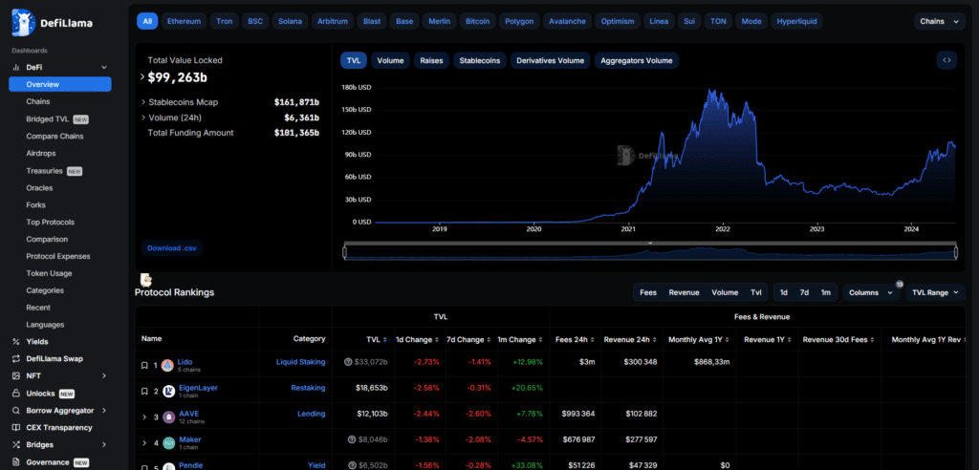The width and height of the screenshot is (979, 470).
Task: Sort table by Fees 24h column
Action: 591,340
